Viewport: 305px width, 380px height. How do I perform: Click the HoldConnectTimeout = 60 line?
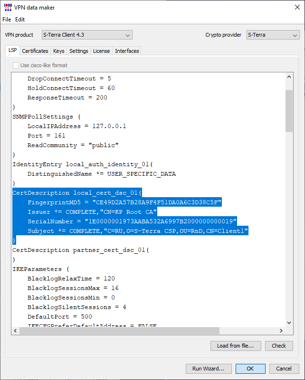pos(71,88)
